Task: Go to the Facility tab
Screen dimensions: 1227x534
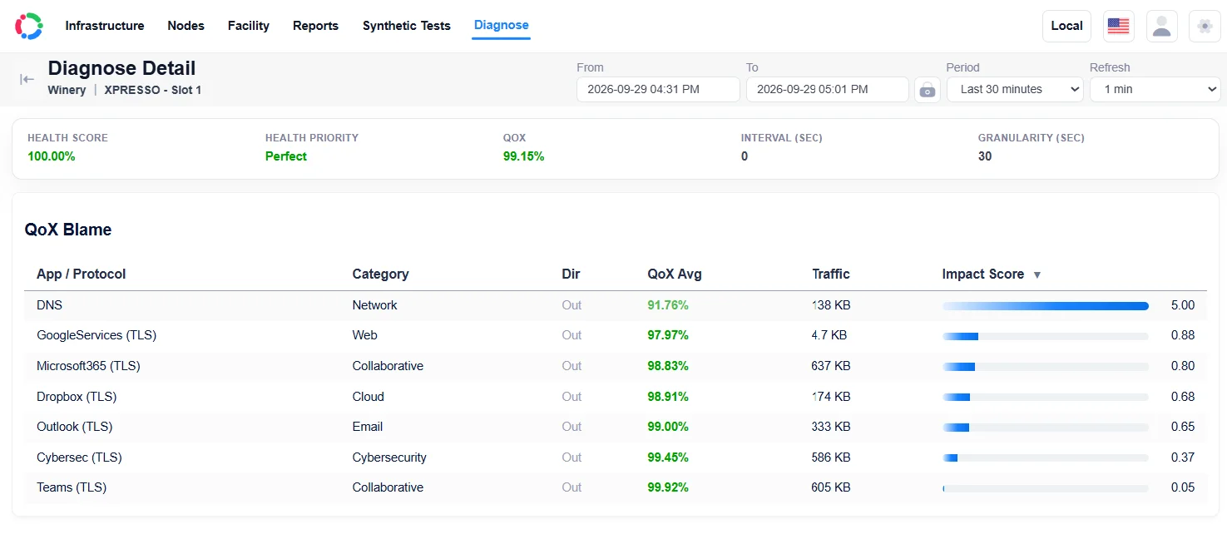Action: pyautogui.click(x=249, y=26)
